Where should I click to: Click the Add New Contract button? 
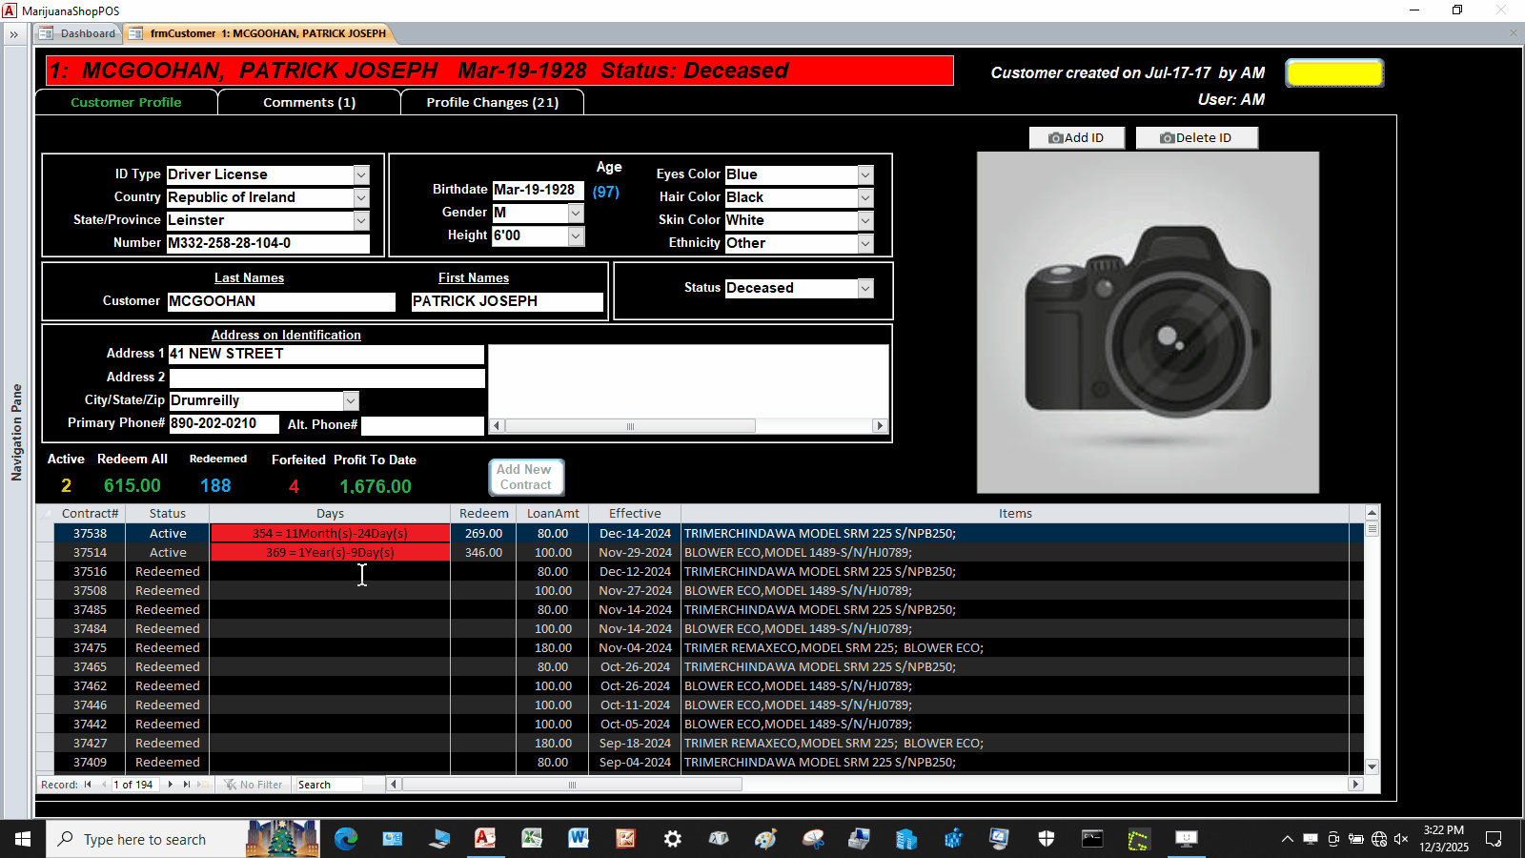(x=526, y=477)
